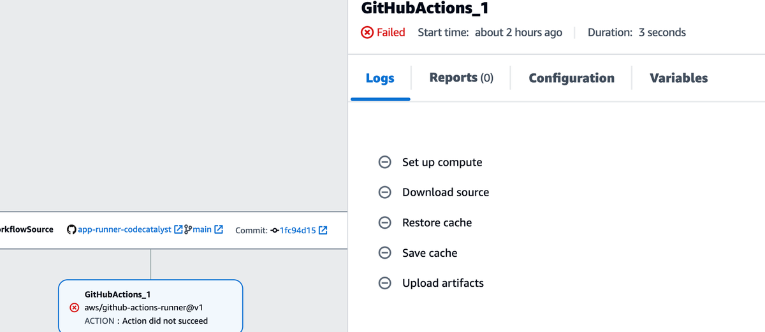Click 'ACTION : Action did not succeed' message
Screen dimensions: 765x332
pyautogui.click(x=146, y=321)
